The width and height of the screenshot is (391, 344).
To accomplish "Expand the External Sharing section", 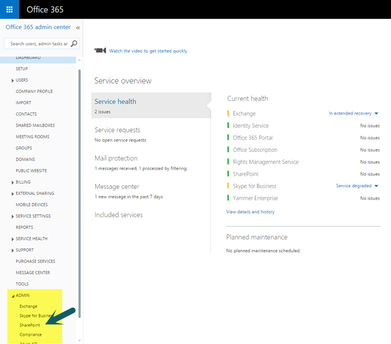I will pos(12,194).
